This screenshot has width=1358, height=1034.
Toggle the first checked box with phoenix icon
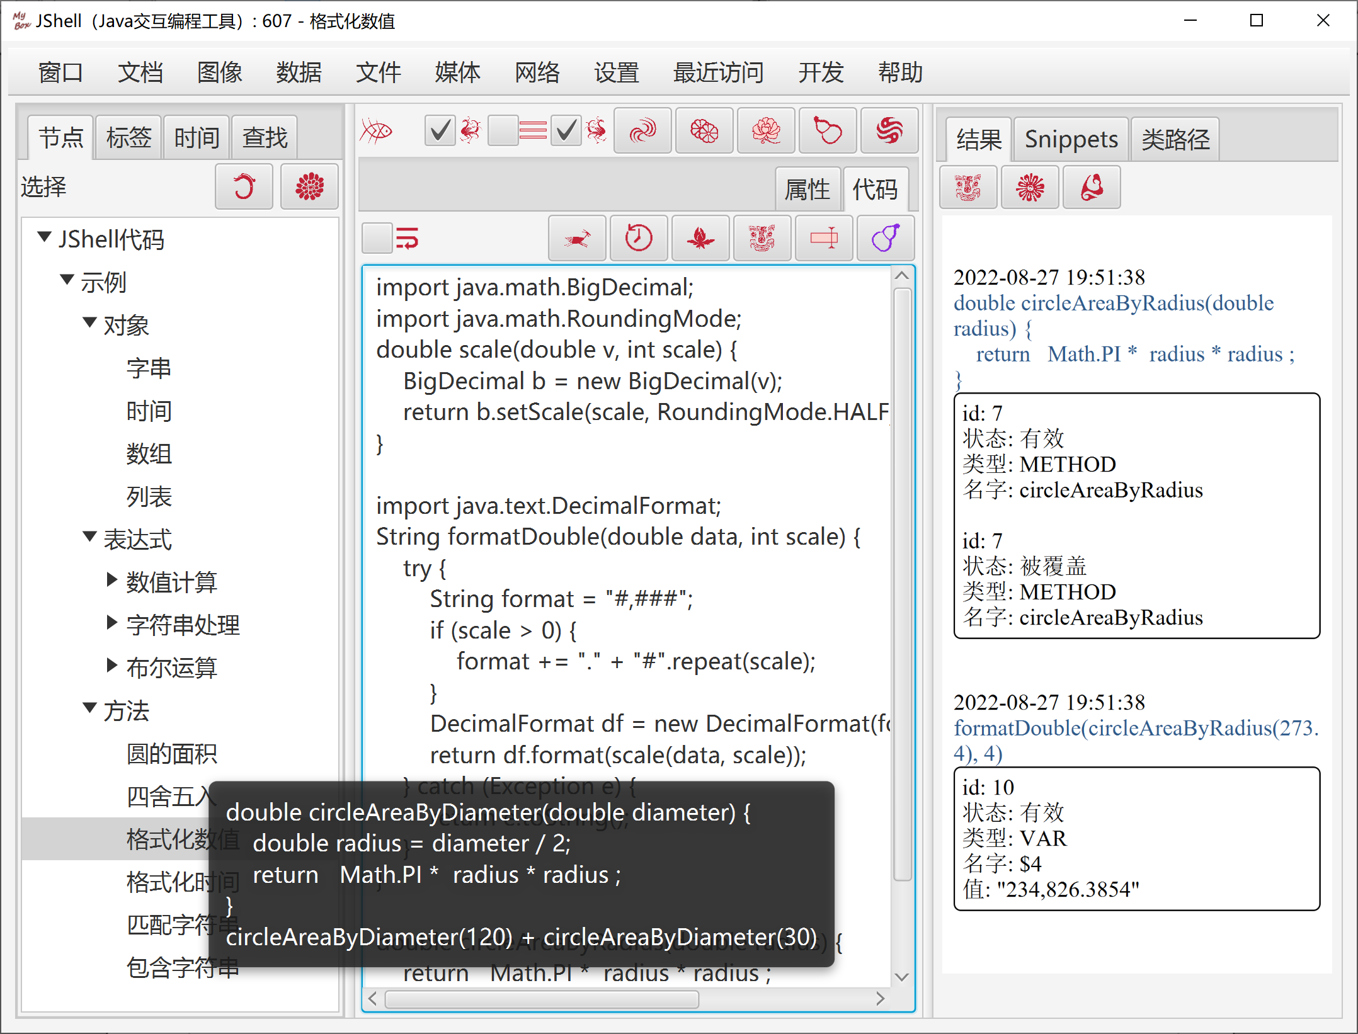coord(440,131)
